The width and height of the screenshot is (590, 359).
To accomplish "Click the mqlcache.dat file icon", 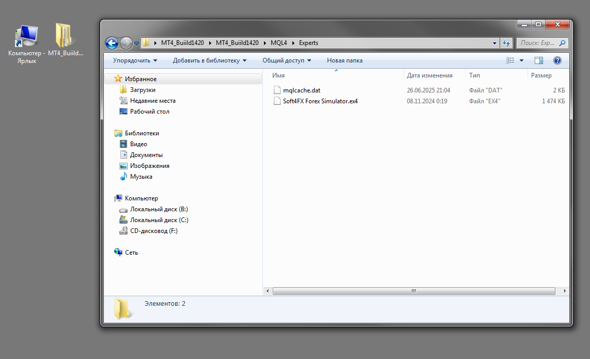I will 277,90.
